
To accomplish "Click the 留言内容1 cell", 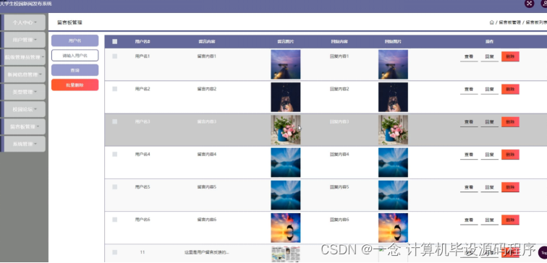I will (x=207, y=56).
